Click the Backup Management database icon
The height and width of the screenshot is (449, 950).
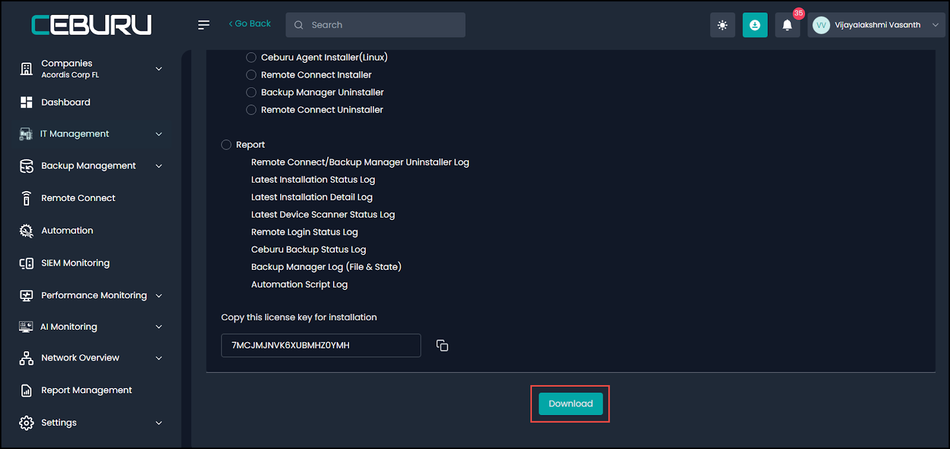[26, 166]
